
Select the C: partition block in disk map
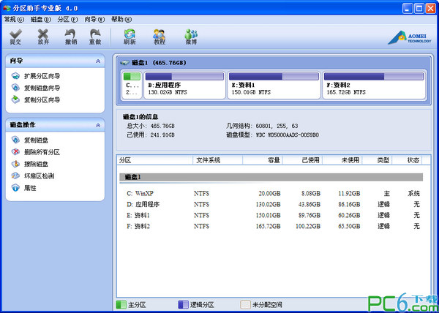coord(132,85)
